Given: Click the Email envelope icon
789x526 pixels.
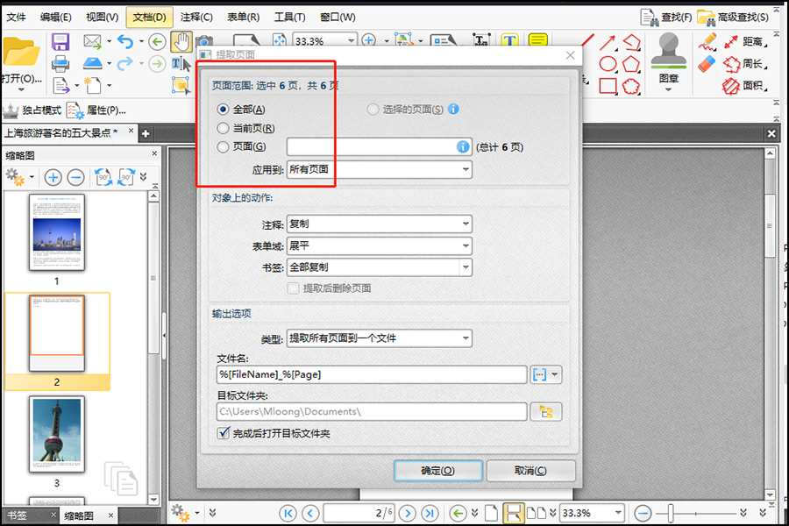Looking at the screenshot, I should [x=93, y=41].
